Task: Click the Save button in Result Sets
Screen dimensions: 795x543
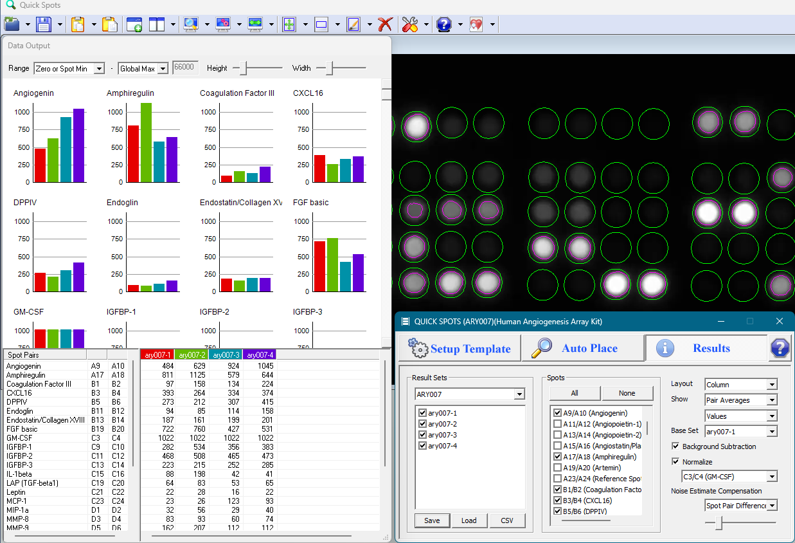Action: point(432,520)
